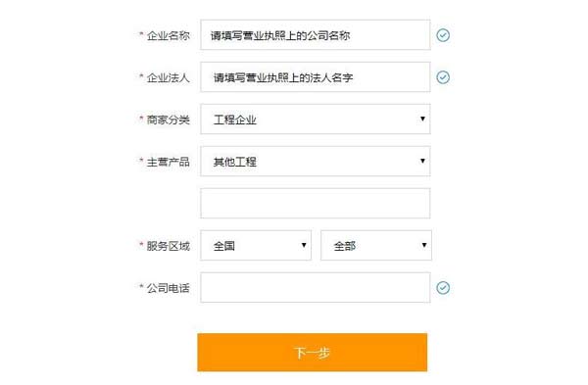Click the 商家分类 field label
This screenshot has width=588, height=385.
[x=168, y=120]
